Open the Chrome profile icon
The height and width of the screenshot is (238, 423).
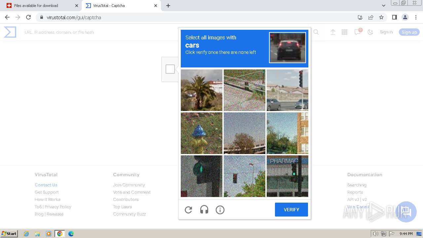[405, 17]
